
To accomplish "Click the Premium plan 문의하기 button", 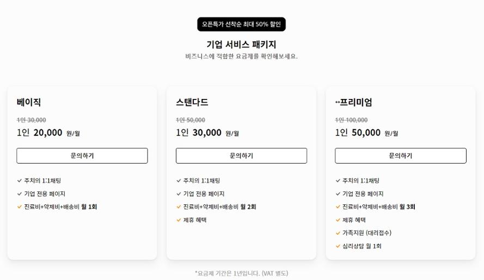I will (x=401, y=155).
